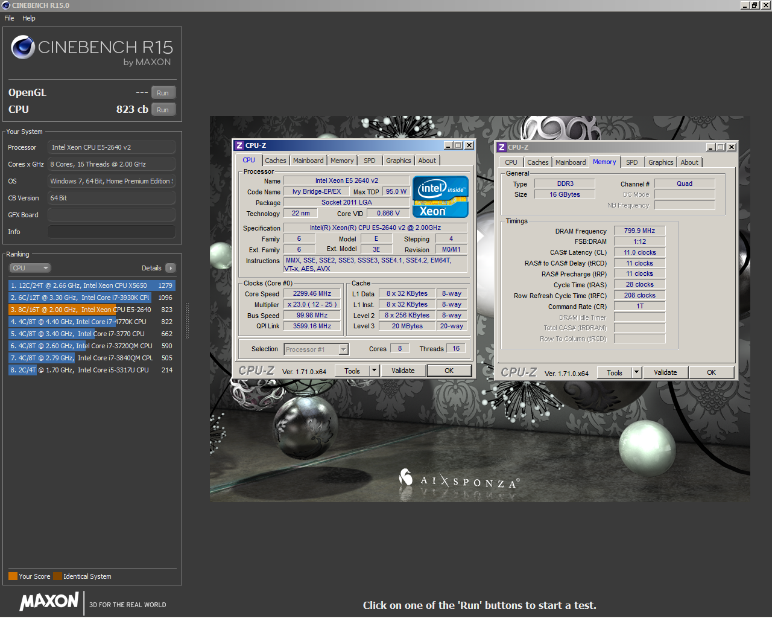772x618 pixels.
Task: Click the CB Version field 64 Bit
Action: (112, 198)
